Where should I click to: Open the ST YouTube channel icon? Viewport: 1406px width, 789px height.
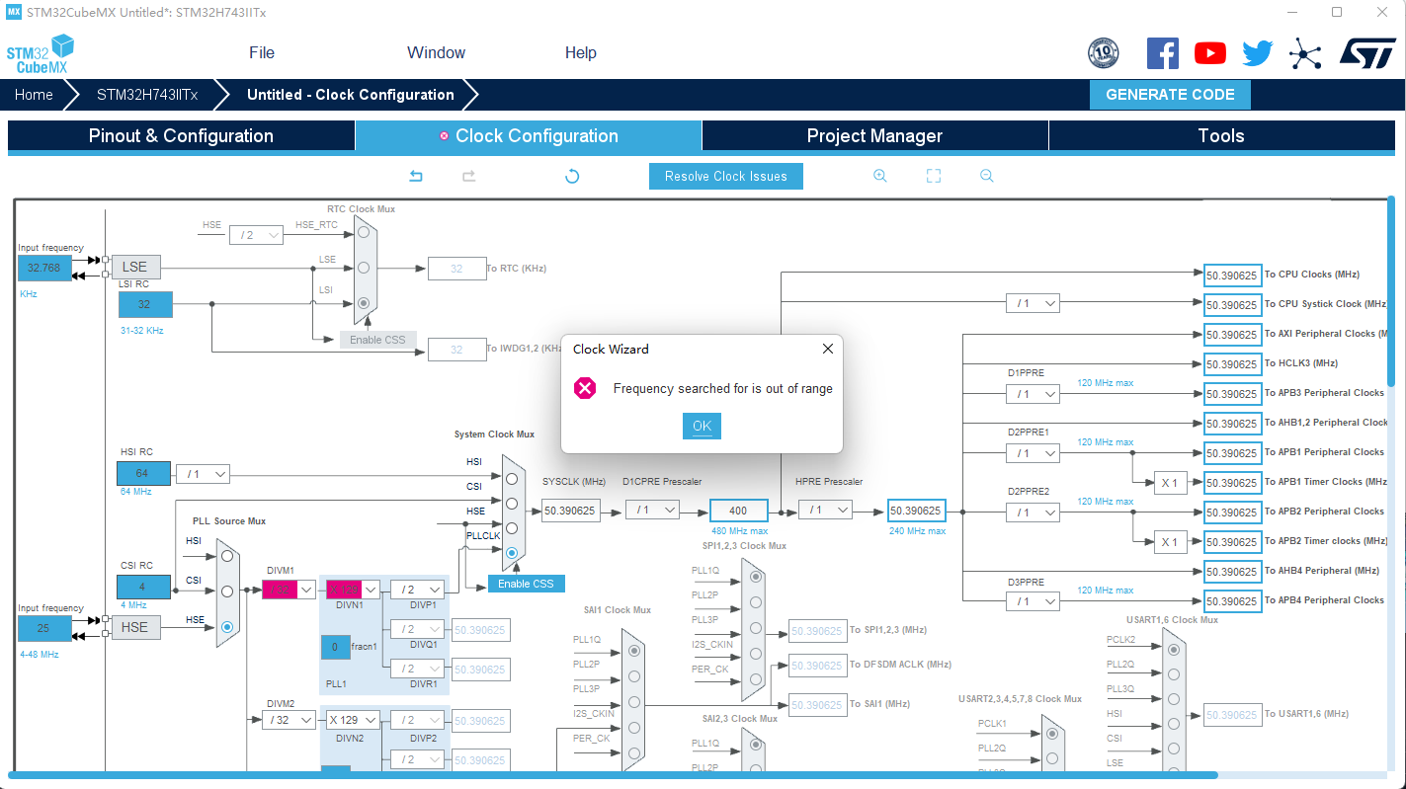[x=1209, y=53]
